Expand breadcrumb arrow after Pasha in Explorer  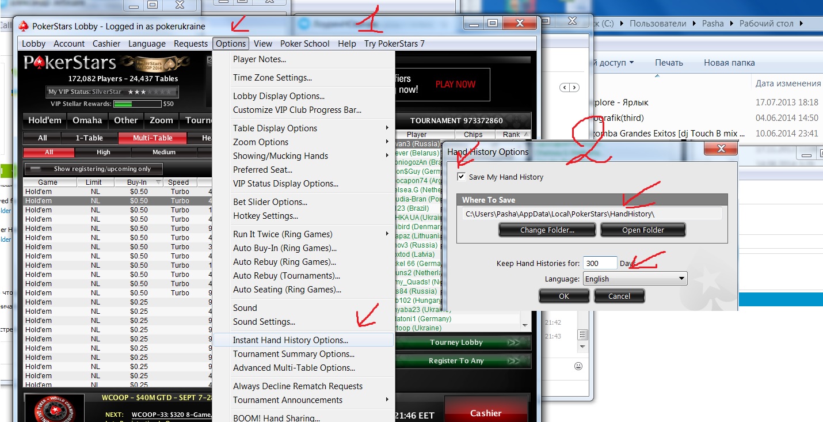coord(731,24)
